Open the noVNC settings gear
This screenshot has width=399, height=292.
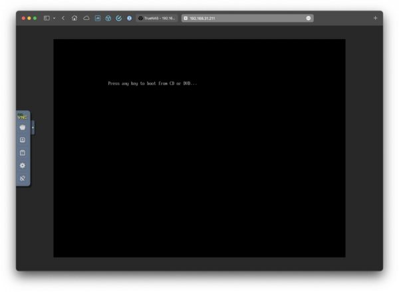(22, 165)
